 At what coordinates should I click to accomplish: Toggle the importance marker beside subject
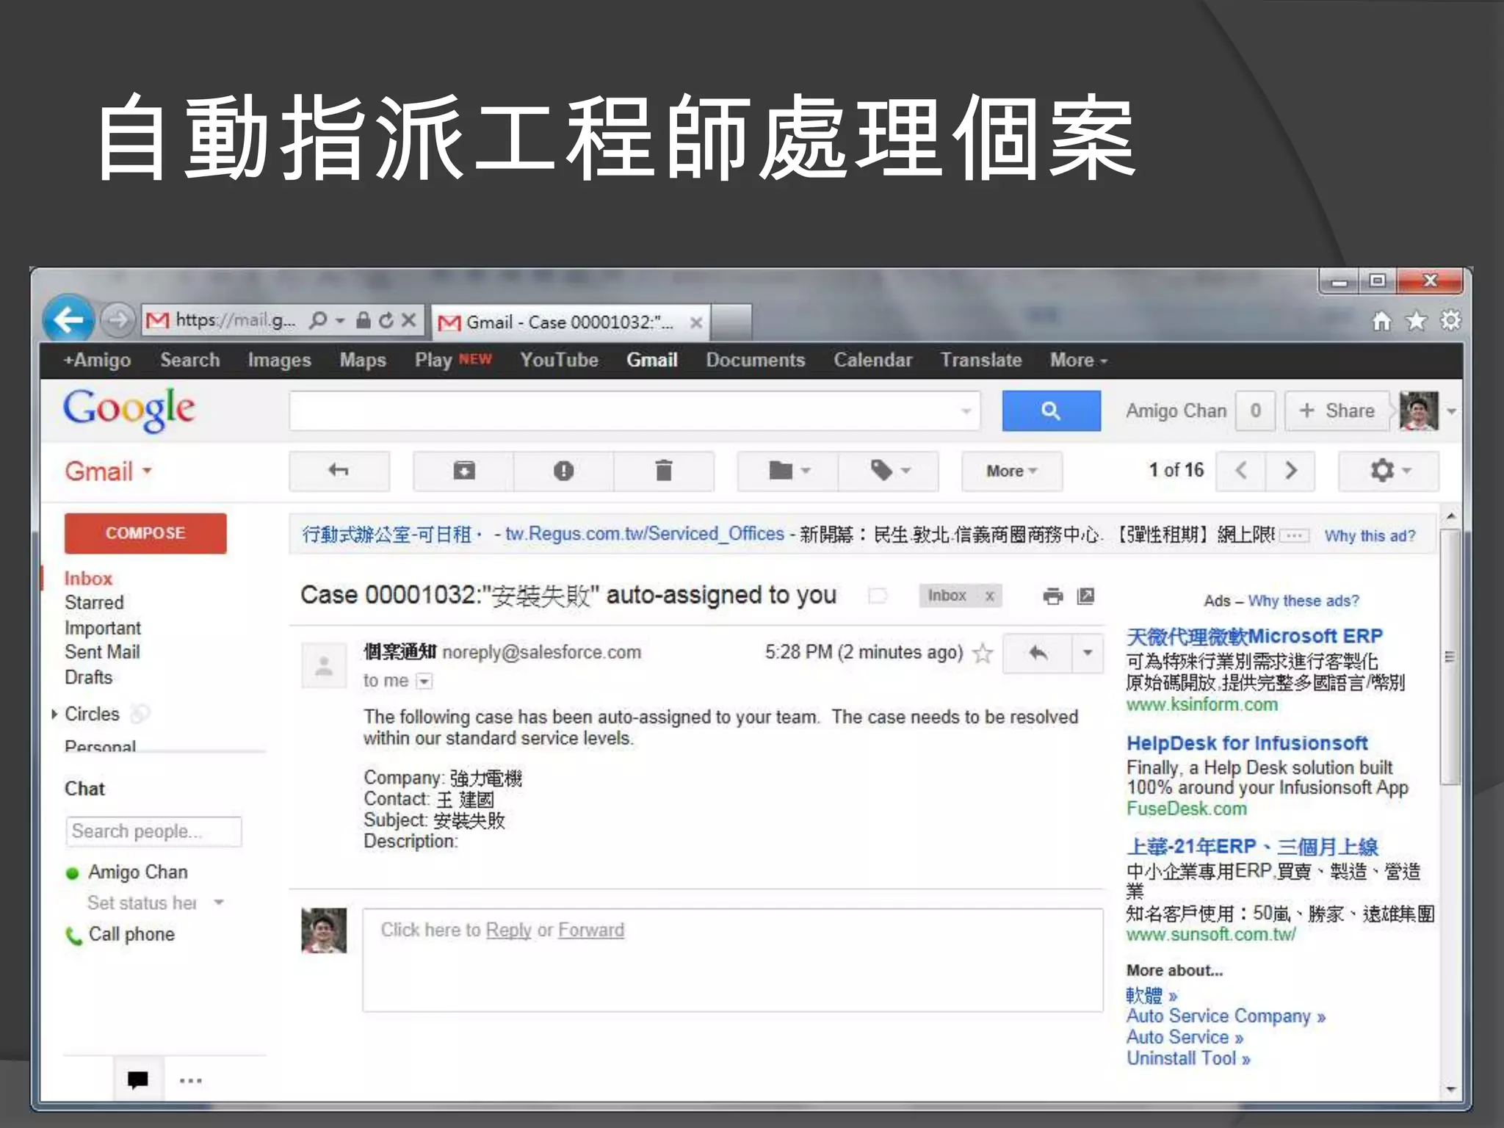[878, 596]
